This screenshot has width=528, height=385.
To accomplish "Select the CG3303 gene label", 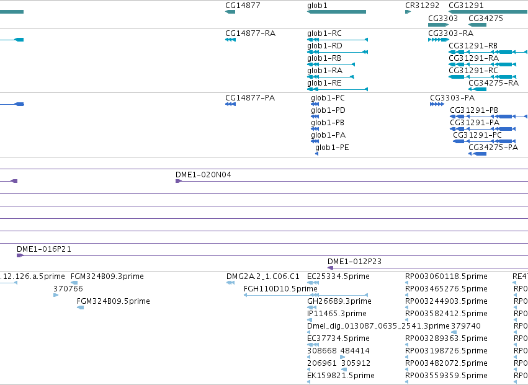I will [x=443, y=18].
